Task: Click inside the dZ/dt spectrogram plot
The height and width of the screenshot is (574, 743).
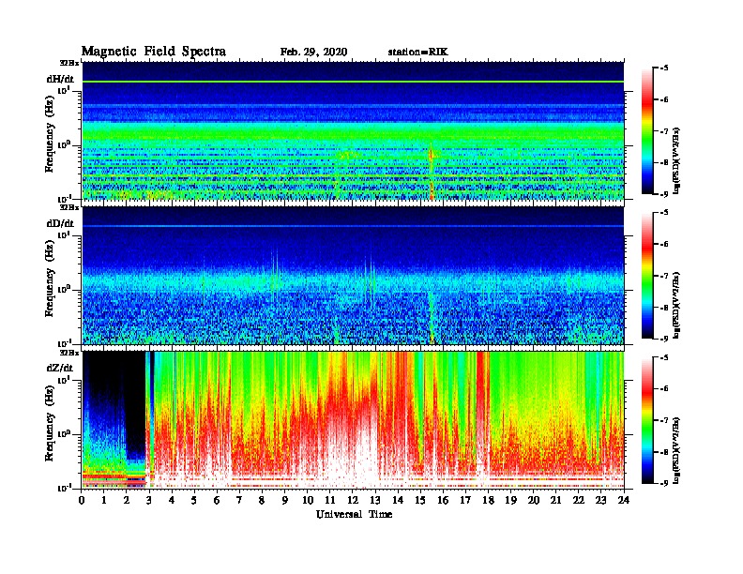Action: click(353, 420)
